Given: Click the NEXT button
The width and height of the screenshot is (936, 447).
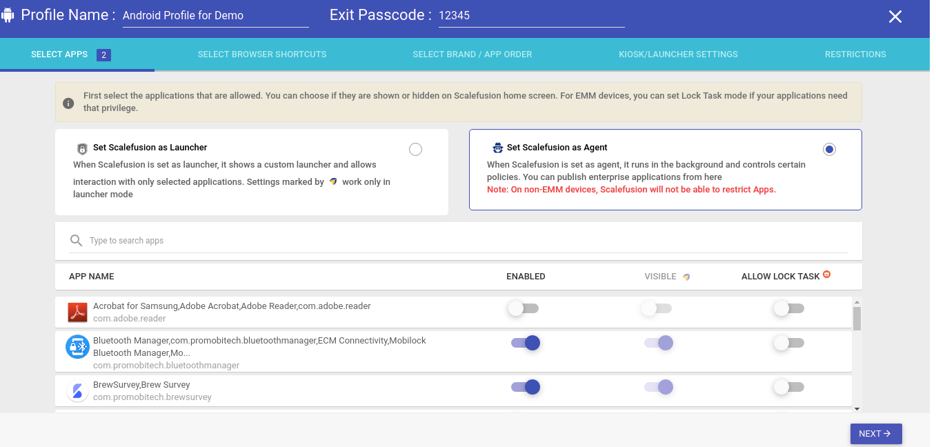Looking at the screenshot, I should 876,434.
